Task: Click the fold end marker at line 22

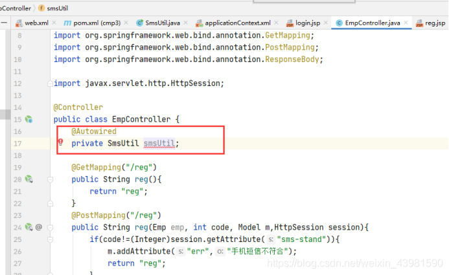Action: pos(50,204)
